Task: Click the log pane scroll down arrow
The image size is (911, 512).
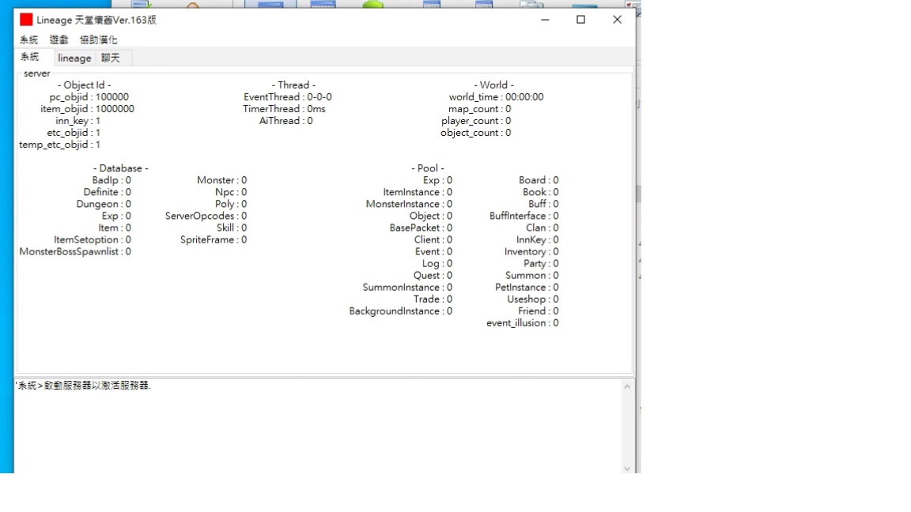Action: (x=627, y=469)
